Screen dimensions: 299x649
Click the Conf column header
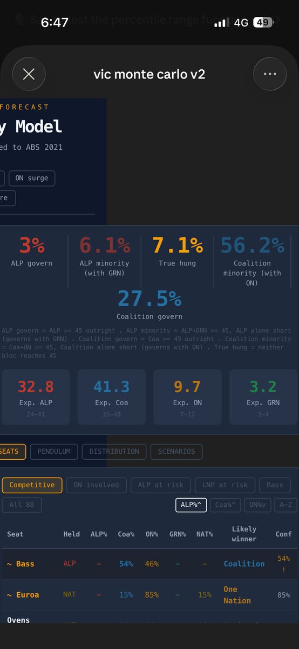[284, 534]
